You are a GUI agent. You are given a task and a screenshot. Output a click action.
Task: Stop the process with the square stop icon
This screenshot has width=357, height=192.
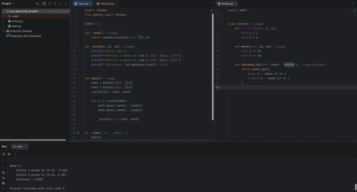pos(9,154)
